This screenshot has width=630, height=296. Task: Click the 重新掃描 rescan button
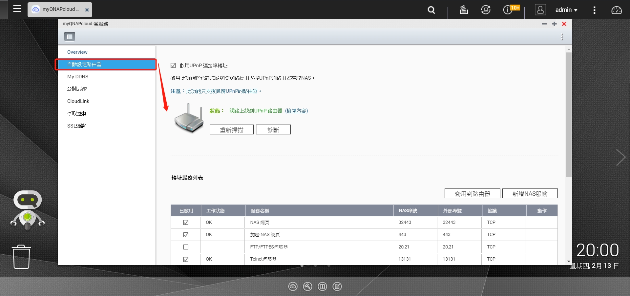(x=231, y=130)
